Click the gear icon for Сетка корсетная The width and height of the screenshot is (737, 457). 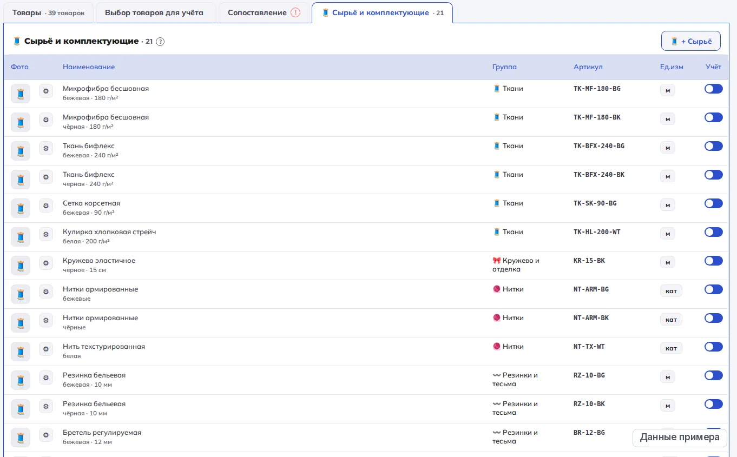click(x=46, y=206)
